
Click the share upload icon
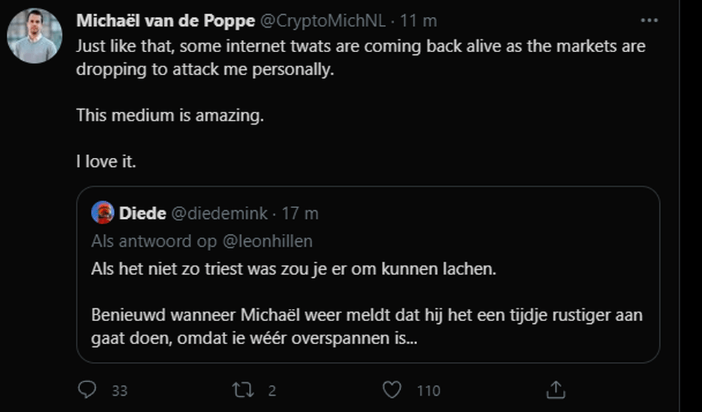click(x=555, y=390)
